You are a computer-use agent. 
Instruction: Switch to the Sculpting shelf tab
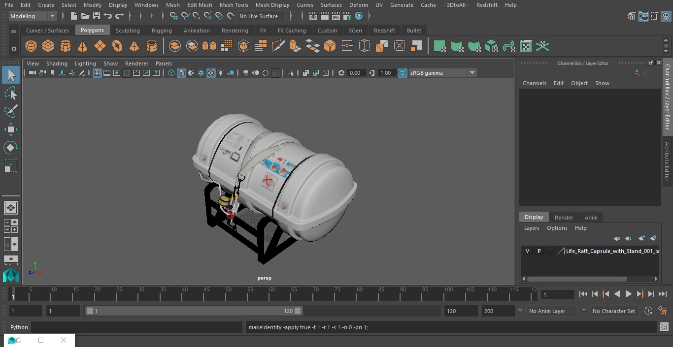(128, 31)
